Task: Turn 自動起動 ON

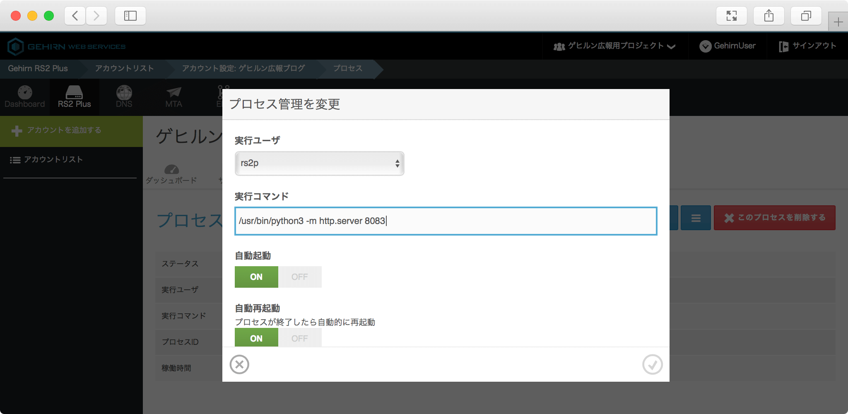Action: pos(256,277)
